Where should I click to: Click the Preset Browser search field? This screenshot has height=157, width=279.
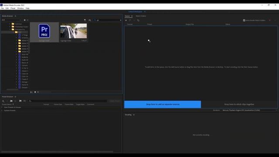coord(68,101)
